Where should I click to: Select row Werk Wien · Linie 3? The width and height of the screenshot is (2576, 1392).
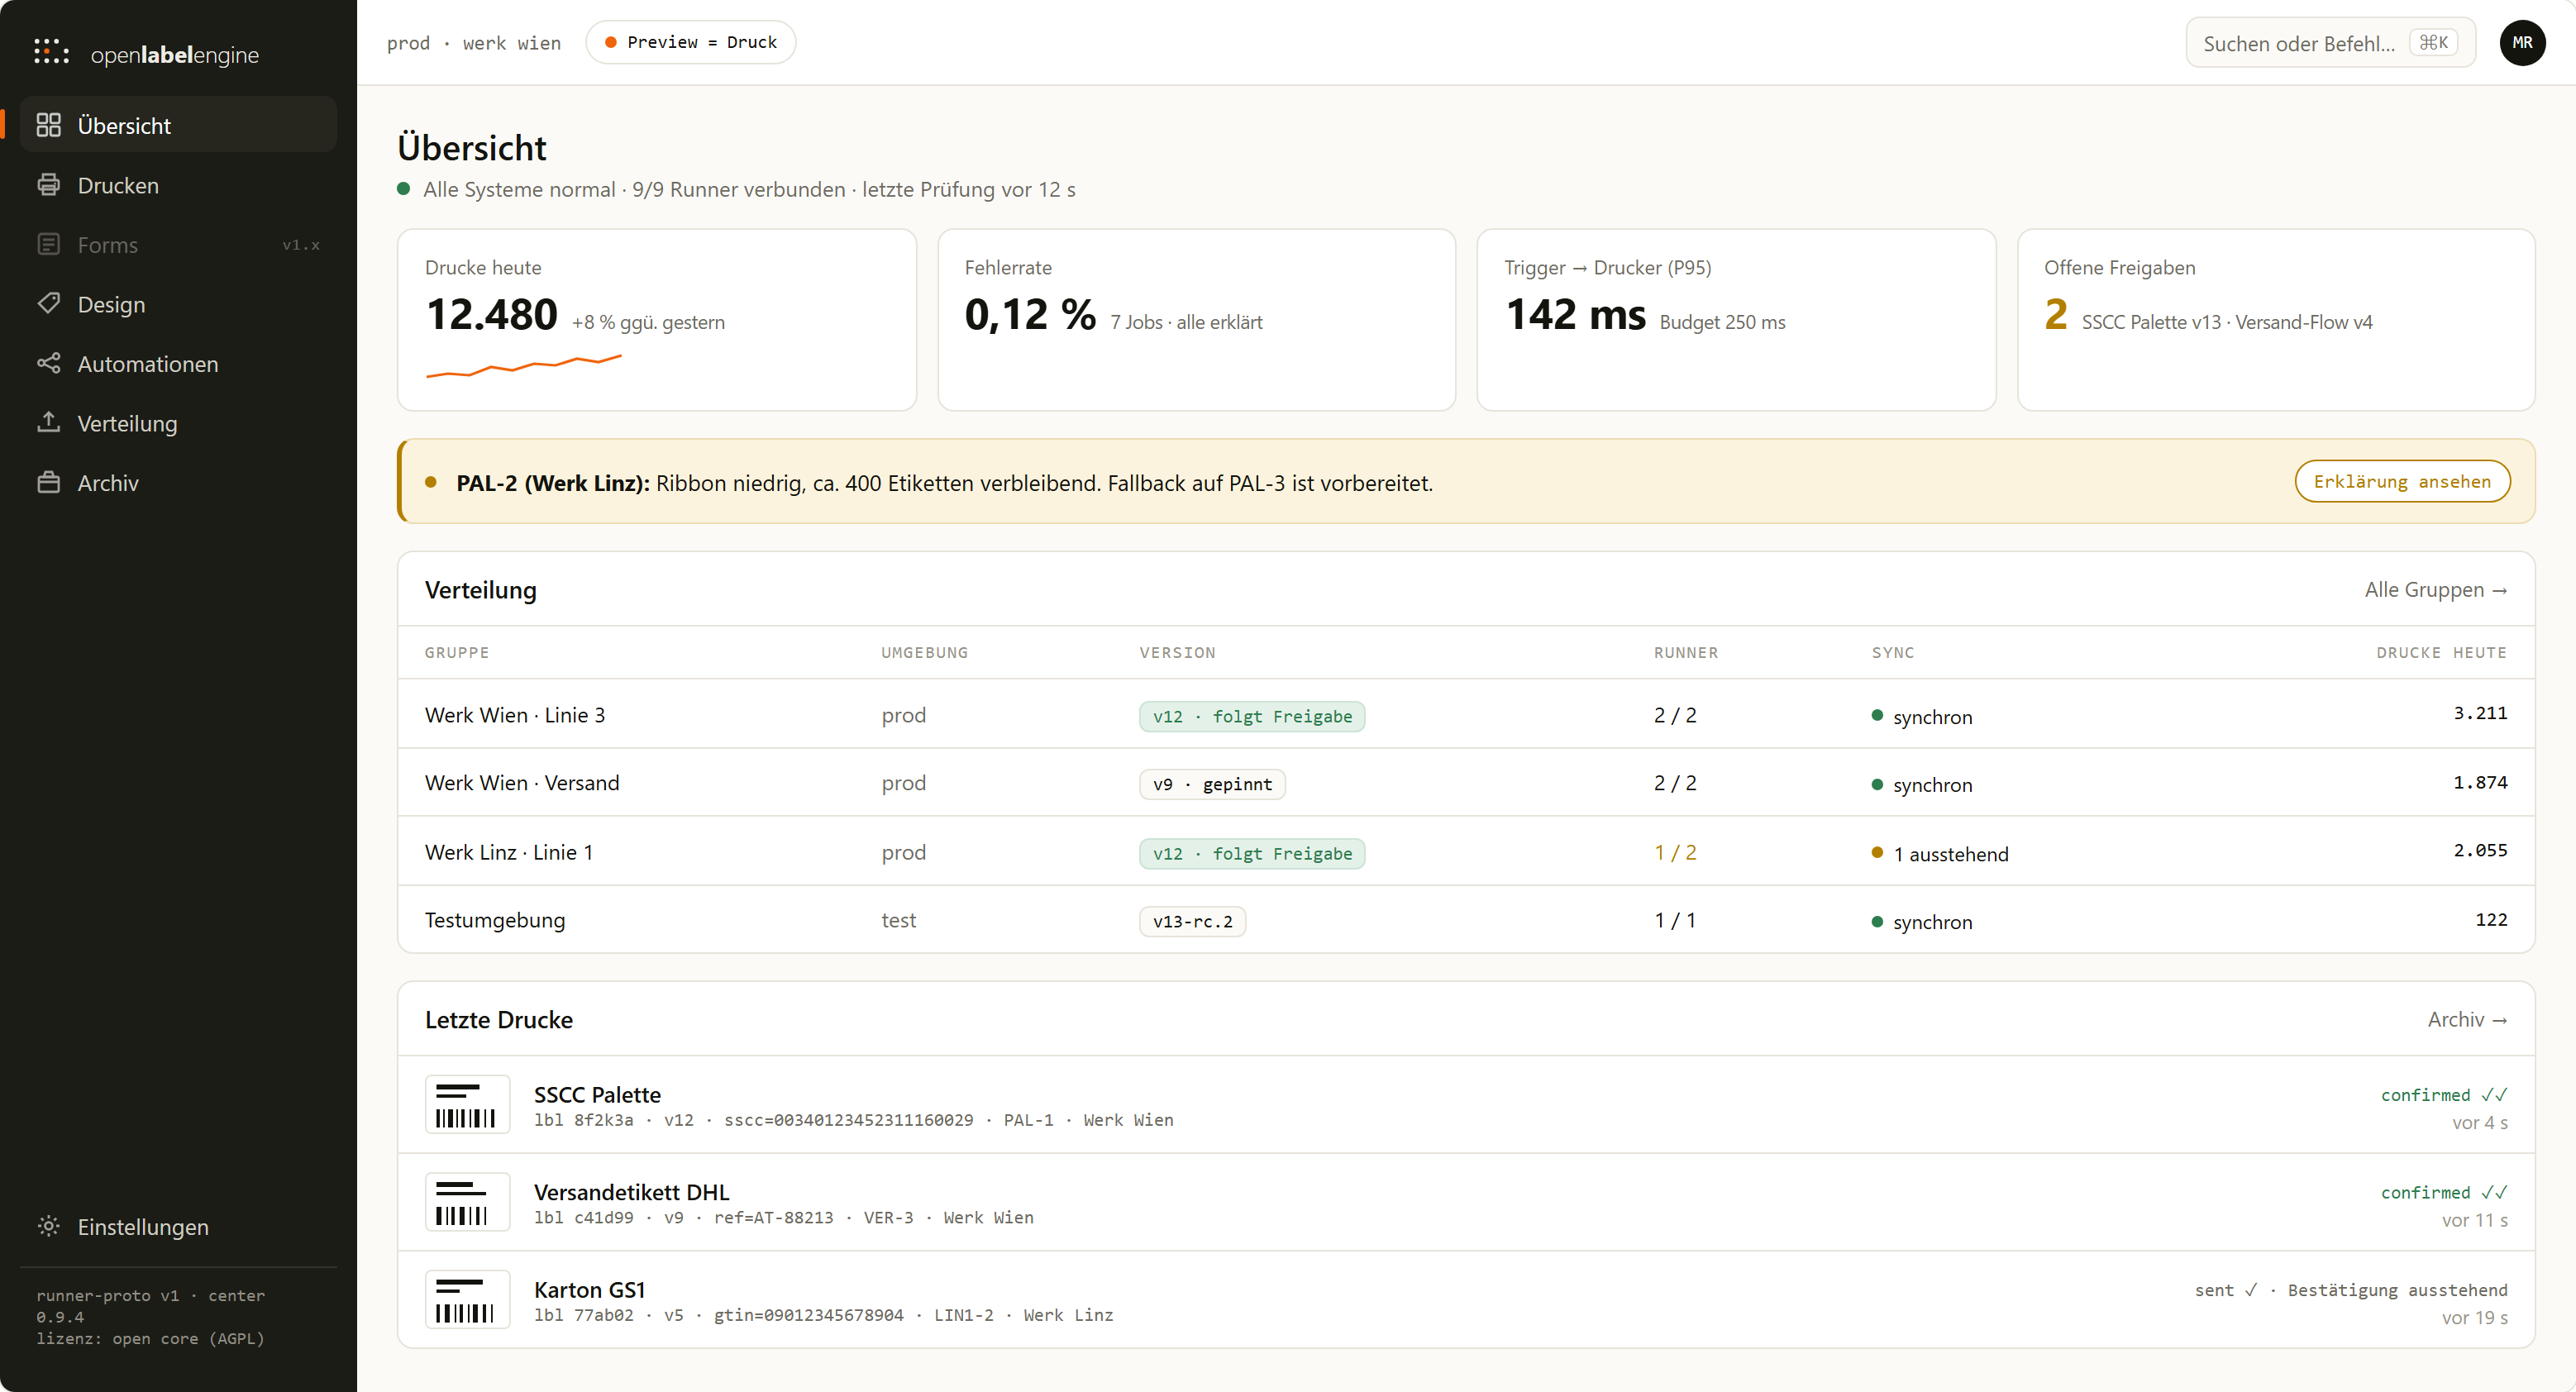(x=1466, y=714)
